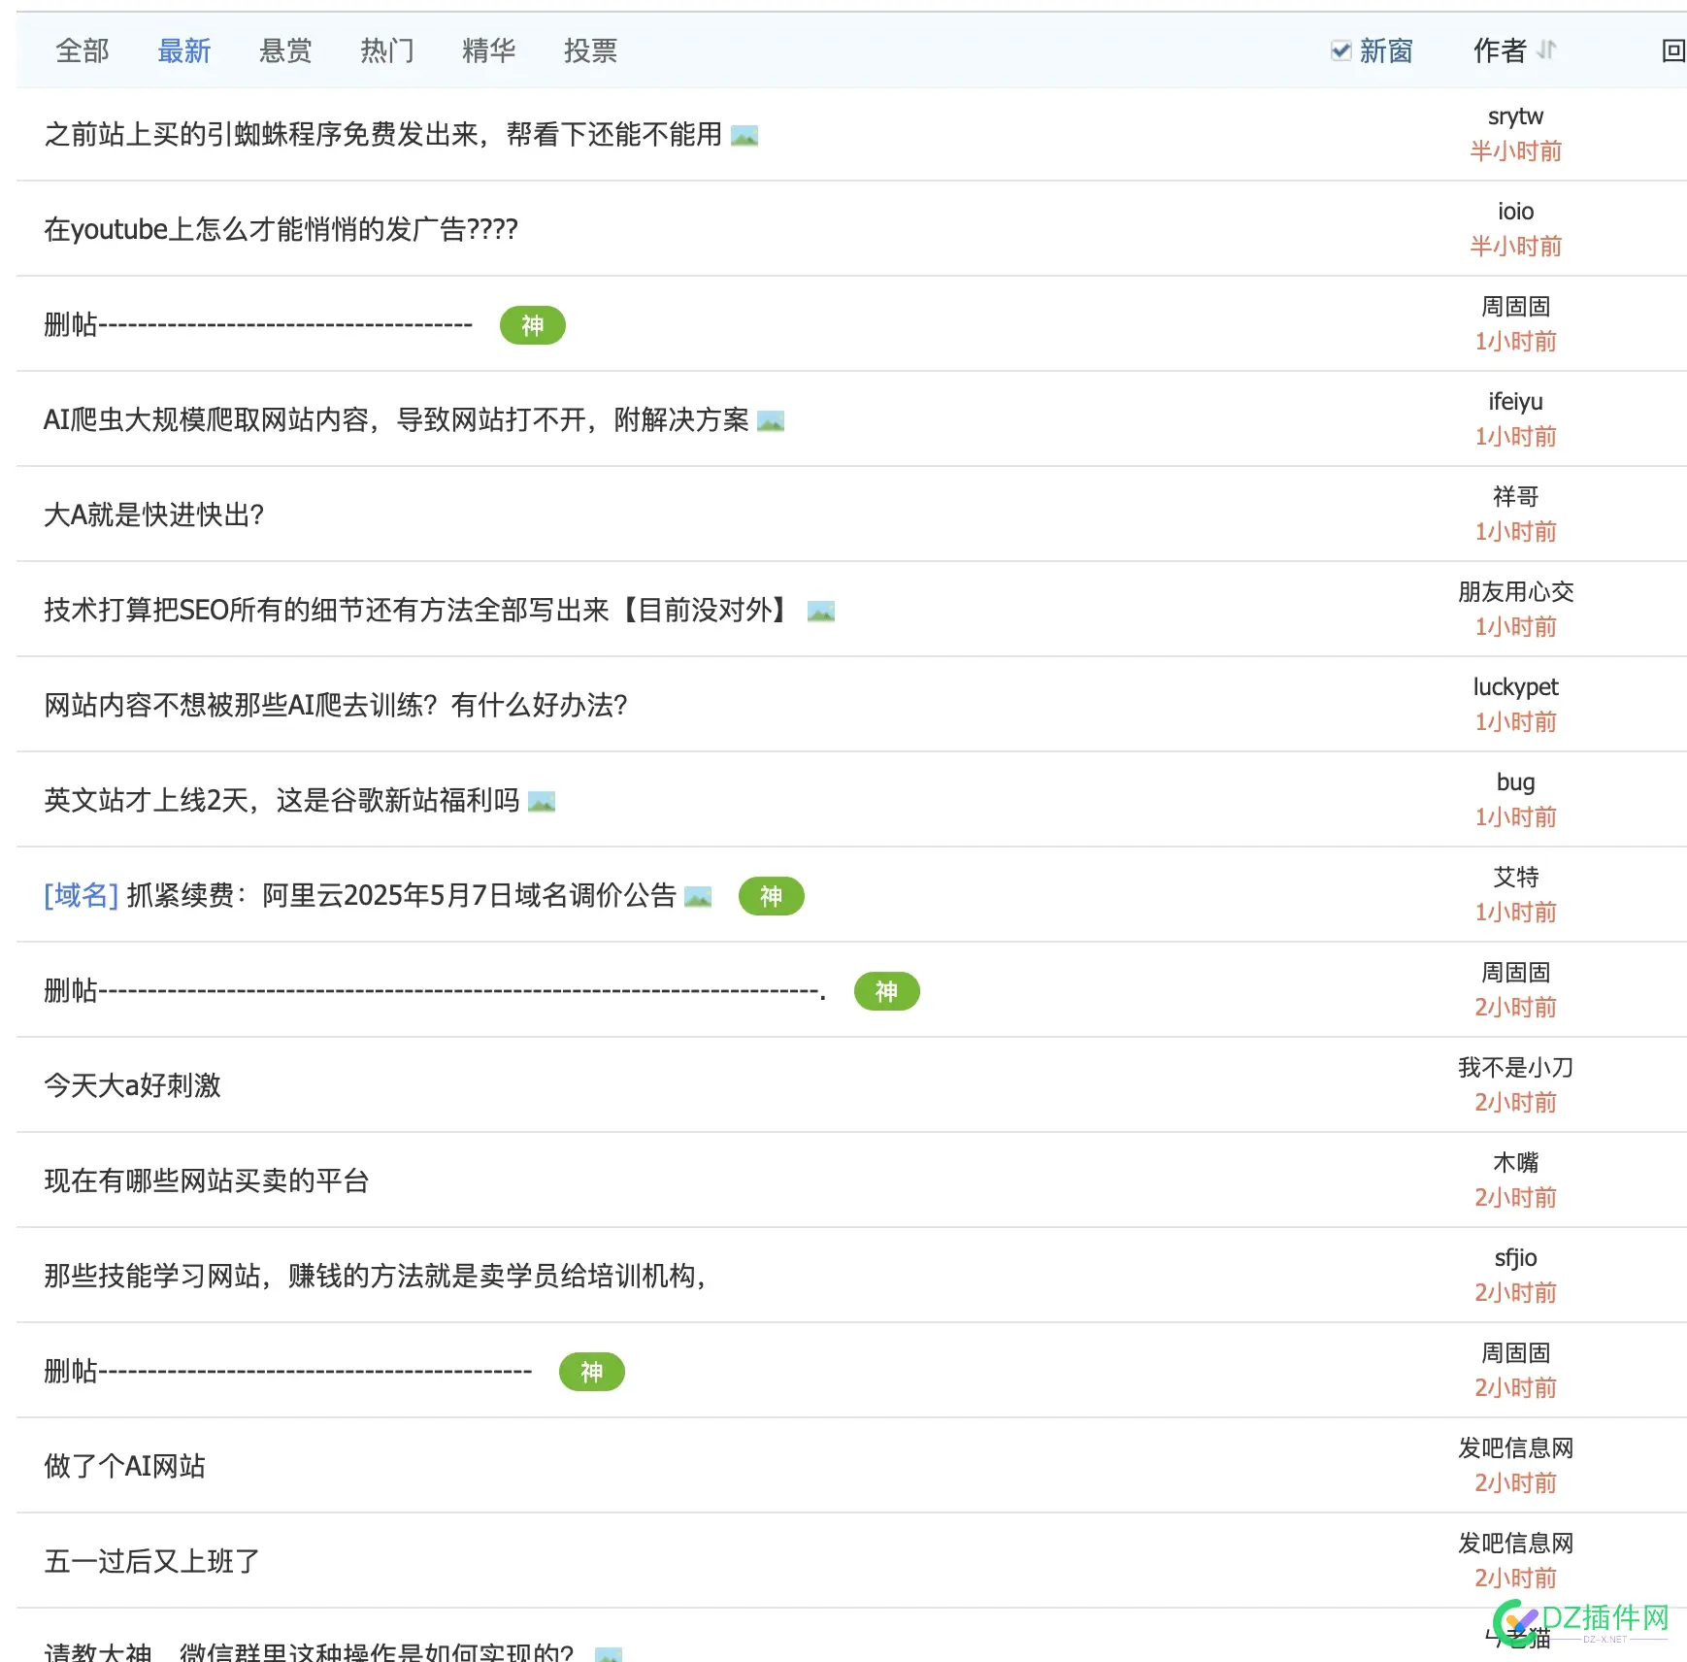Switch to the 悬赏 tab
Viewport: 1687px width, 1662px height.
284,50
